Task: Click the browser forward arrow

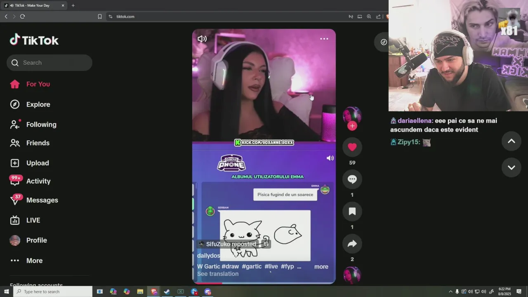Action: 14,16
